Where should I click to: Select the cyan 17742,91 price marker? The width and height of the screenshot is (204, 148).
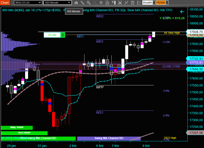(x=196, y=59)
